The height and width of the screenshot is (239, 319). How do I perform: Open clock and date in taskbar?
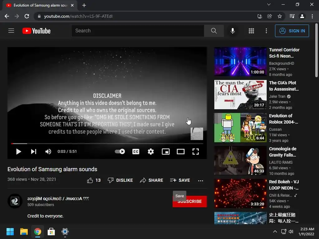(307, 232)
